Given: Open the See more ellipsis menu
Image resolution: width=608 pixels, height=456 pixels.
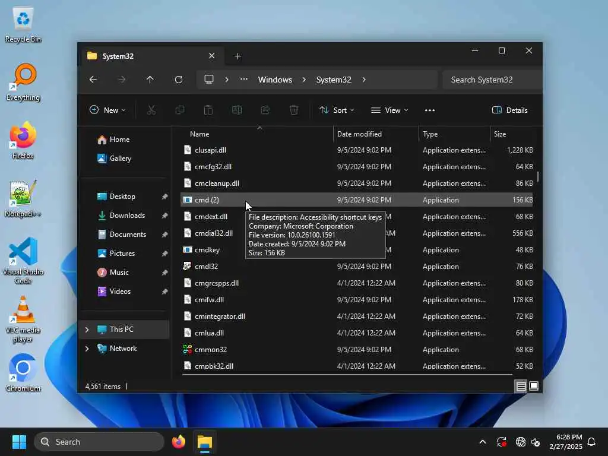Looking at the screenshot, I should point(430,110).
